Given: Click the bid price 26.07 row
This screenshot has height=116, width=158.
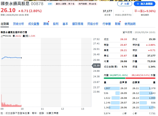Looking at the screenshot, I should point(115,103).
